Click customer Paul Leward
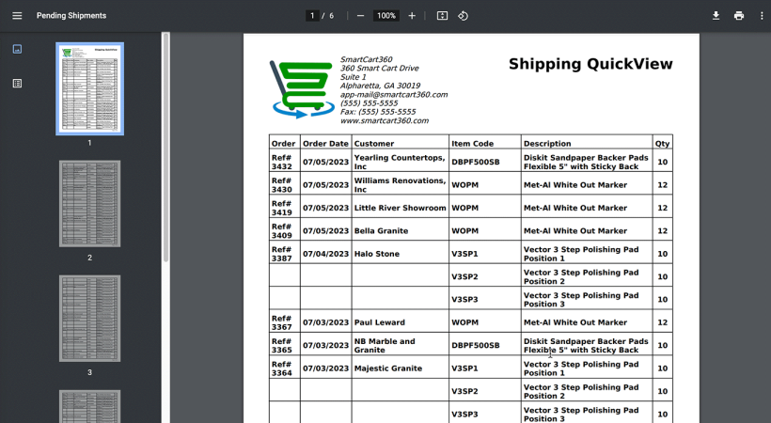This screenshot has width=771, height=423. tap(380, 322)
